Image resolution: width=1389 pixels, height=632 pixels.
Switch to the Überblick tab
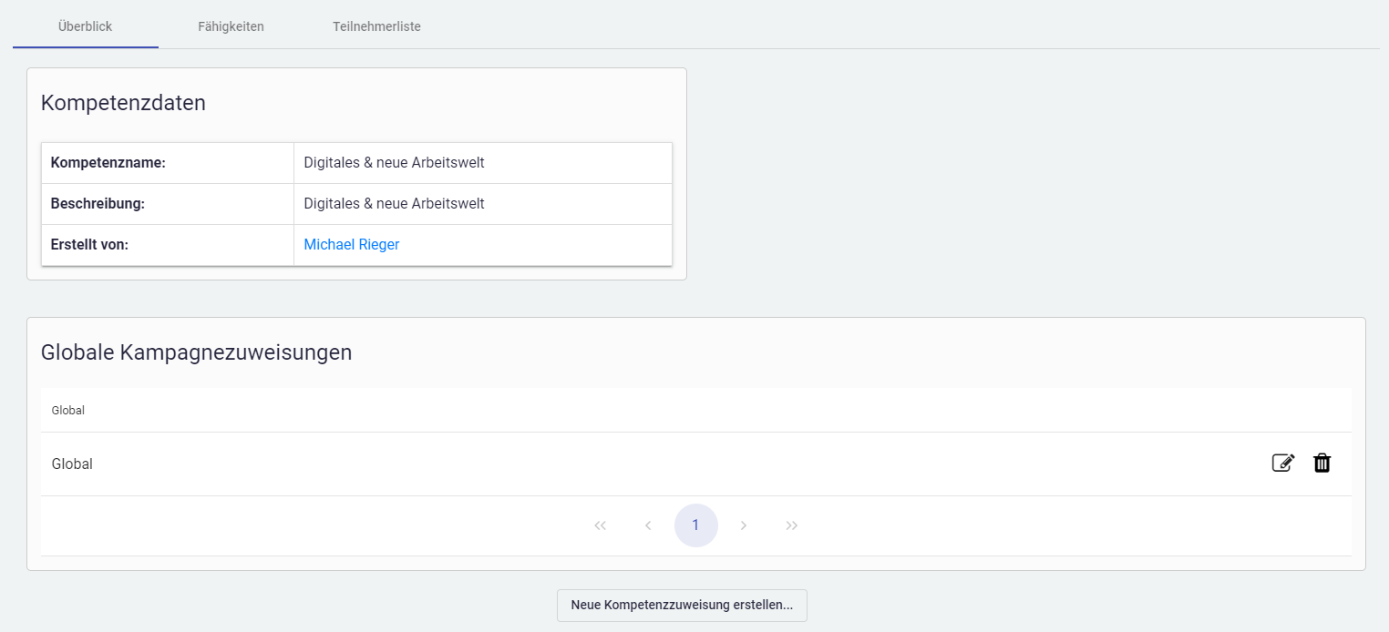(85, 26)
